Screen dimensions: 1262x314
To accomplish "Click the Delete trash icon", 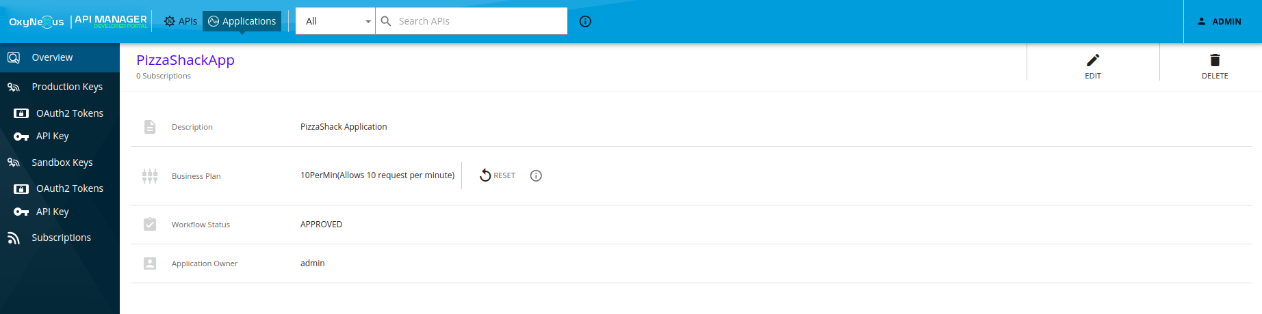I will (x=1215, y=60).
